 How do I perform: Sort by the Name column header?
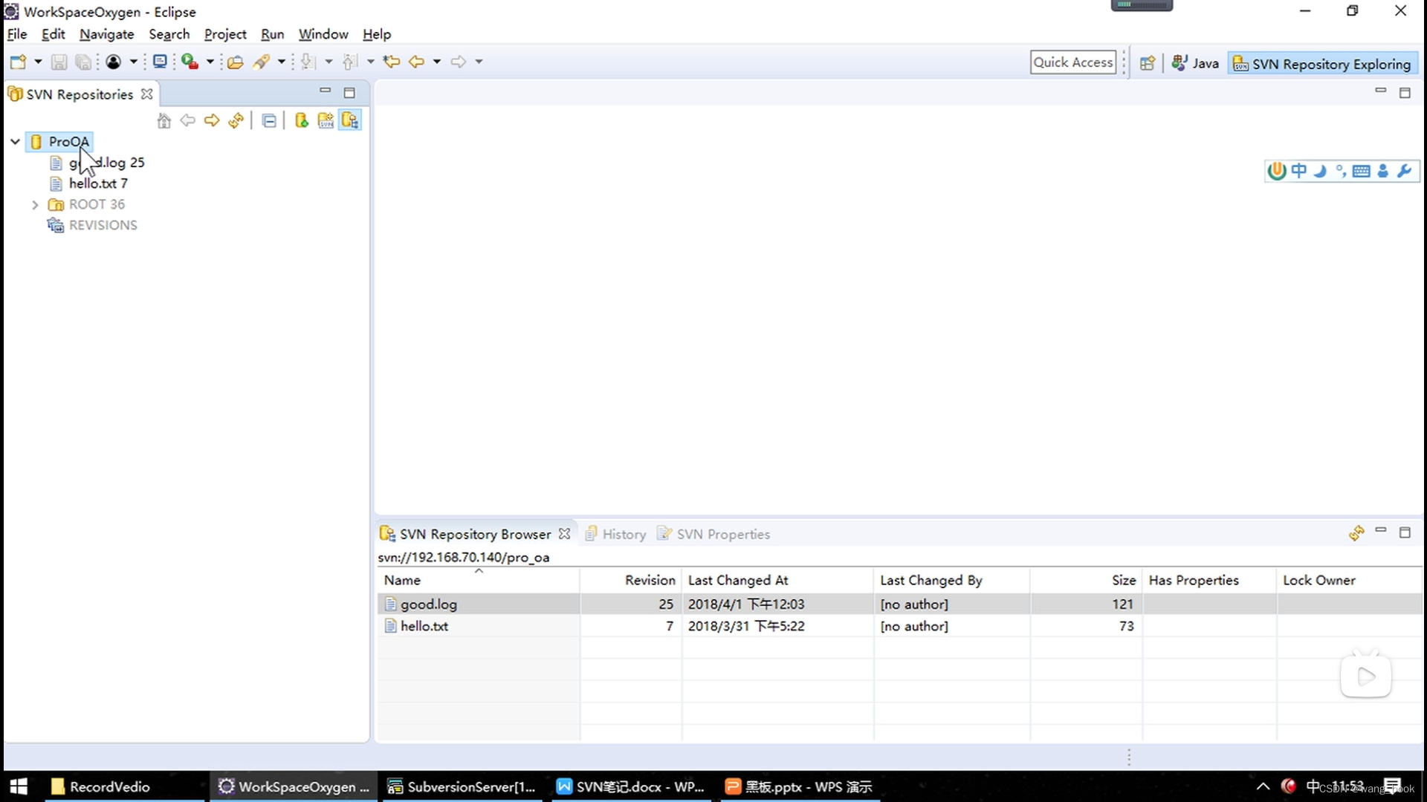(479, 580)
